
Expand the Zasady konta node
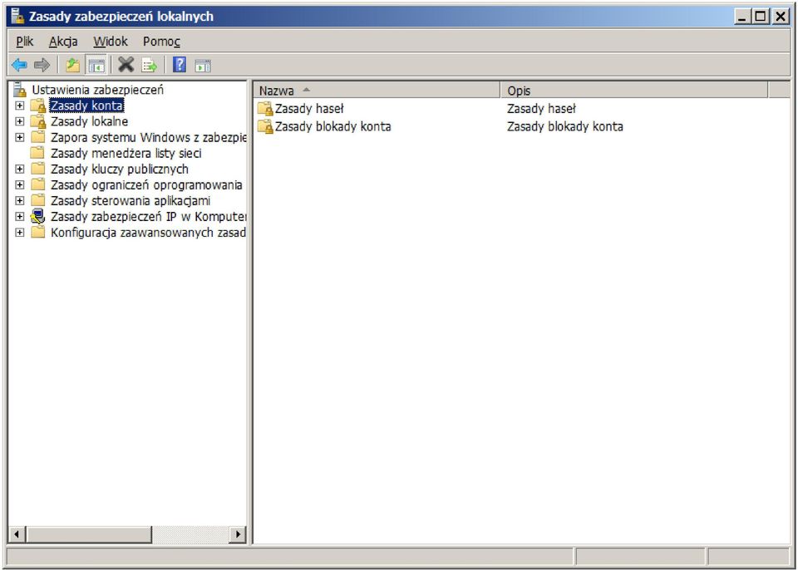[x=19, y=106]
